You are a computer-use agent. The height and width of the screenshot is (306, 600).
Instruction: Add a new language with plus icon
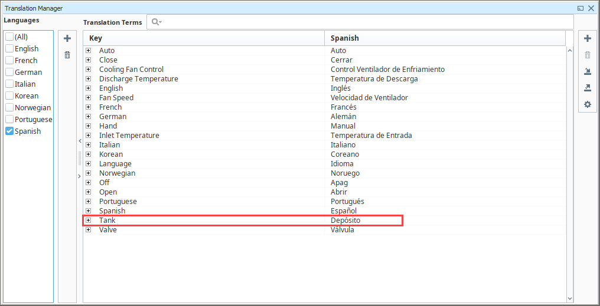(x=67, y=38)
